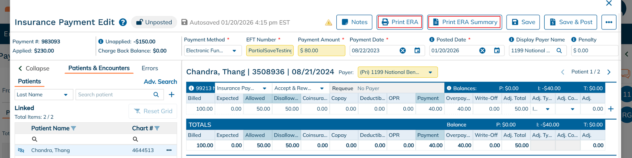Clear the Payment Date field
The height and width of the screenshot is (158, 632).
(402, 50)
